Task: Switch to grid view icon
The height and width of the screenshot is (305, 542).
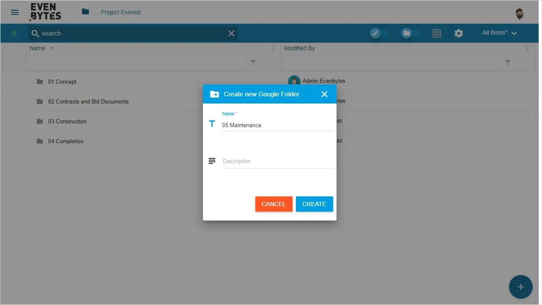Action: [437, 33]
